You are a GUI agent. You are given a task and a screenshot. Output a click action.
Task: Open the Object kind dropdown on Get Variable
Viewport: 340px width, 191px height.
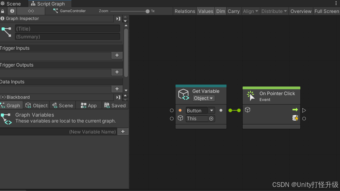tap(203, 98)
